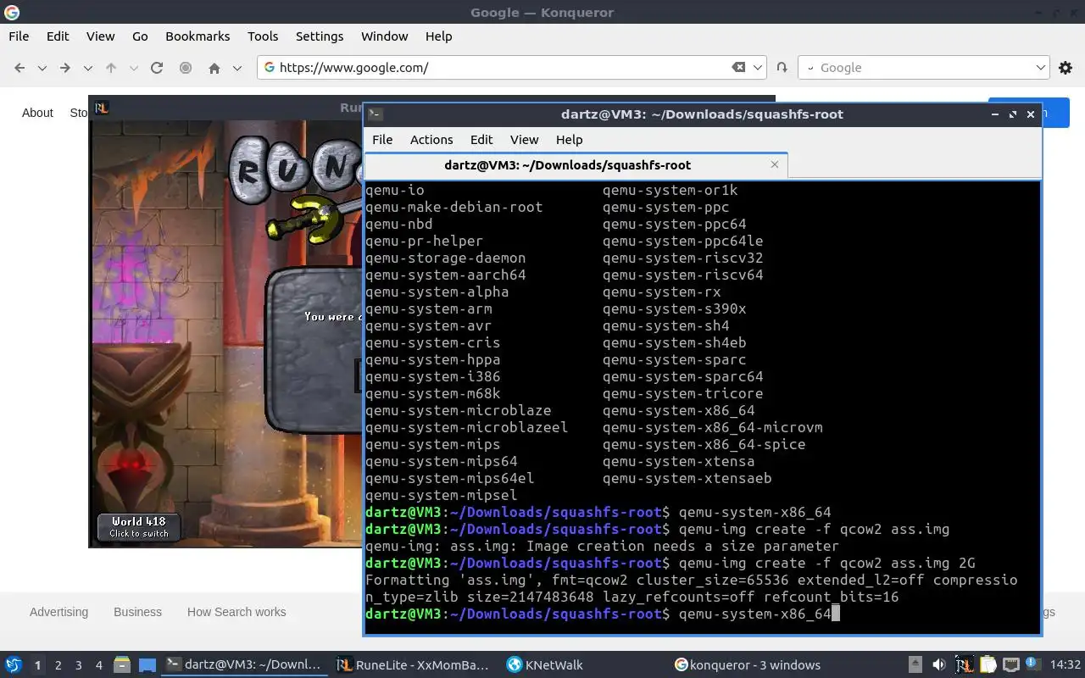
Task: Open Konqueror Bookmarks menu
Action: coord(198,36)
